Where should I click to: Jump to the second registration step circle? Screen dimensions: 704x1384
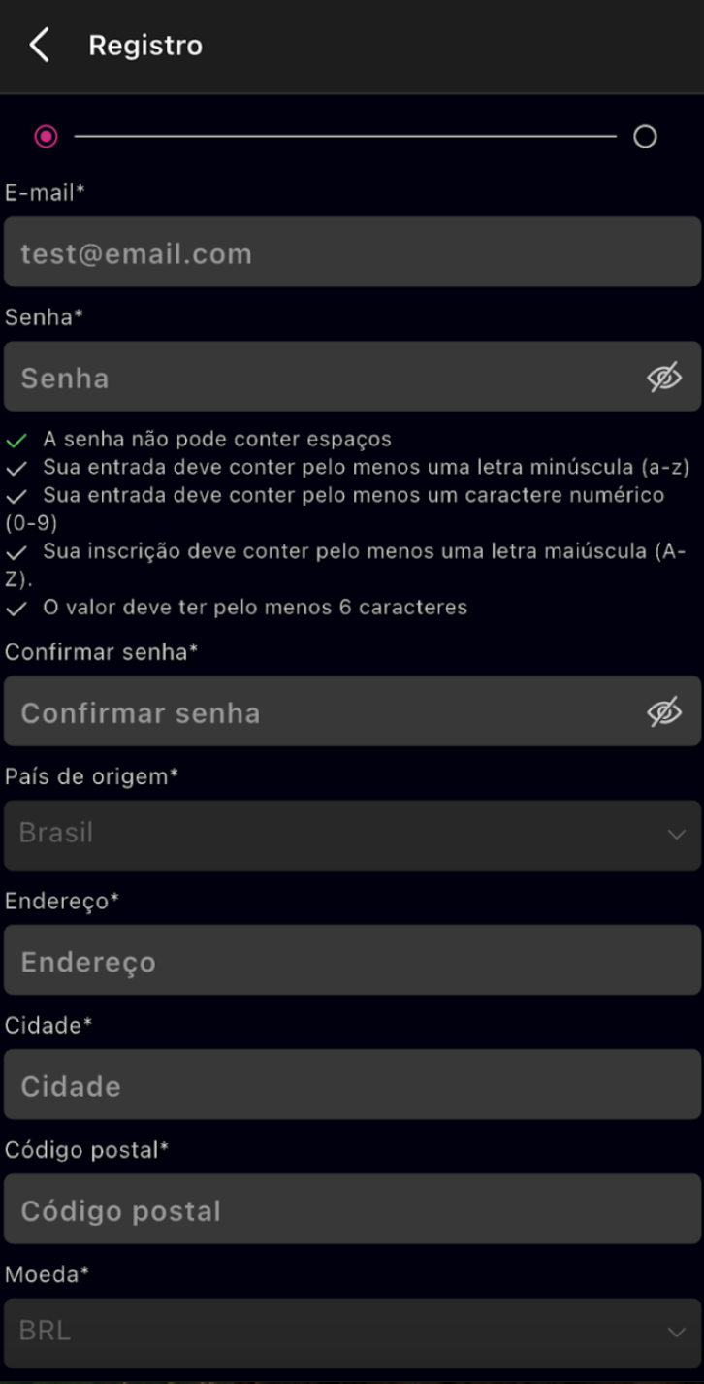coord(645,137)
